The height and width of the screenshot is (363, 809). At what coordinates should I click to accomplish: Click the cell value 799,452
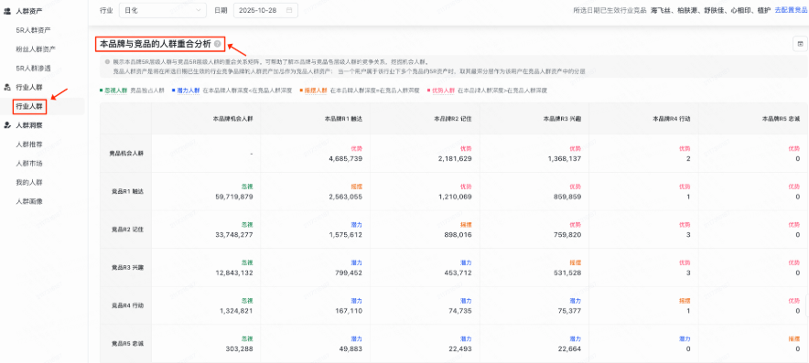click(x=349, y=272)
